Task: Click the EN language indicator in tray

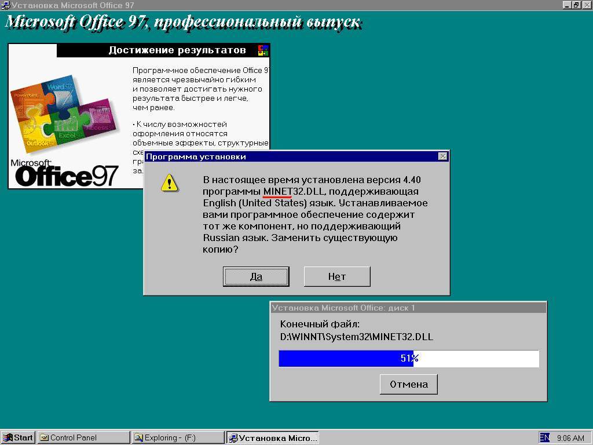Action: [544, 437]
